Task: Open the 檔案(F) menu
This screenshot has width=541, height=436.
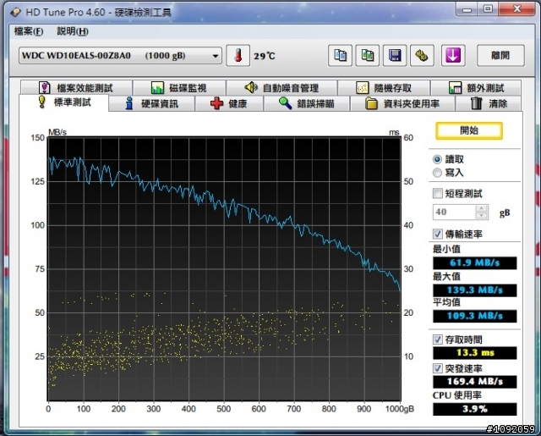Action: (x=29, y=31)
